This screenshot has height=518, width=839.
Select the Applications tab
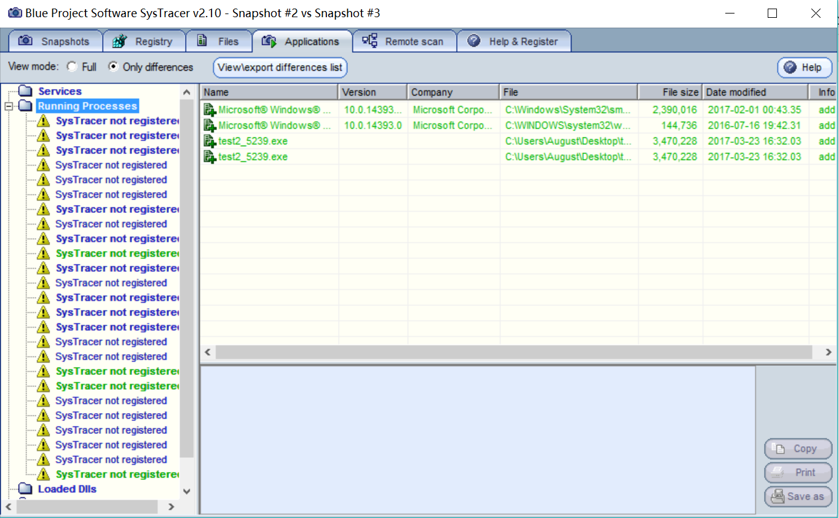[302, 42]
